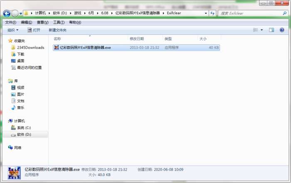This screenshot has width=291, height=183.
Task: Open Help with the question mark icon
Action: 282,30
